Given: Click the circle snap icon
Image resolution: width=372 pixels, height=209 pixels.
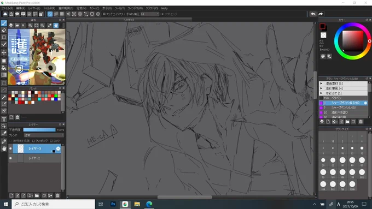Looking at the screenshot, I should [x=80, y=14].
